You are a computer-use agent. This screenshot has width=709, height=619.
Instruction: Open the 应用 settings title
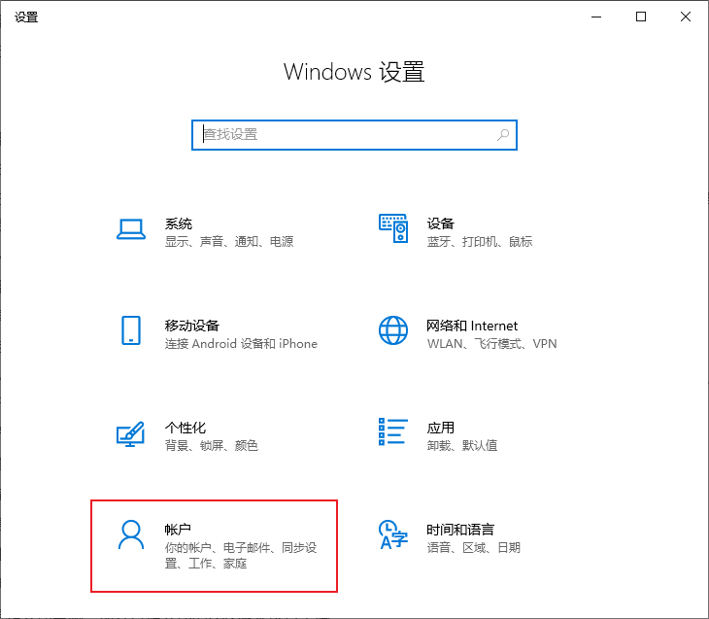click(441, 428)
